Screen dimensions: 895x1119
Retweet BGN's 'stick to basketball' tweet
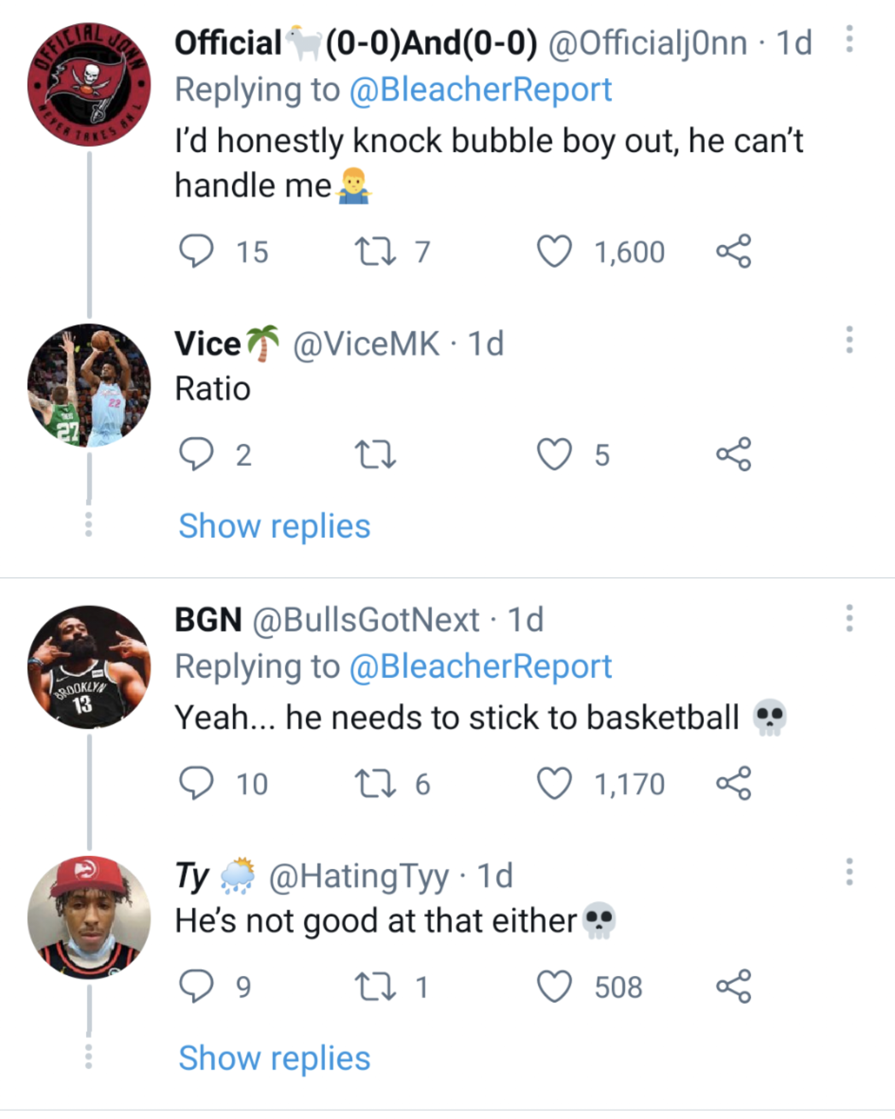[x=375, y=784]
